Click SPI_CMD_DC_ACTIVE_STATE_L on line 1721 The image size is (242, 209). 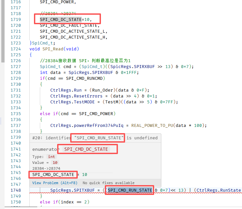click(x=73, y=31)
